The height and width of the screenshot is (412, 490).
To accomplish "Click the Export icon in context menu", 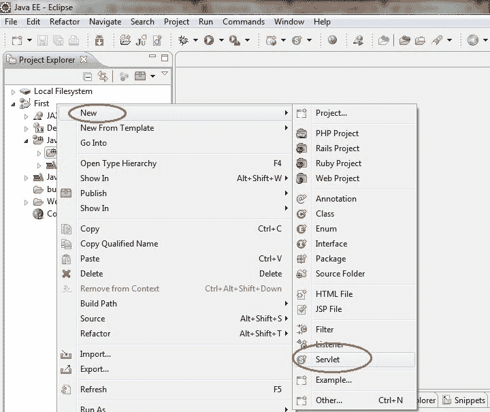I will [66, 369].
